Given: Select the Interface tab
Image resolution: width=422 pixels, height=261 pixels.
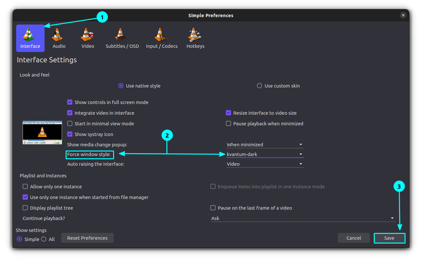Looking at the screenshot, I should pos(30,38).
